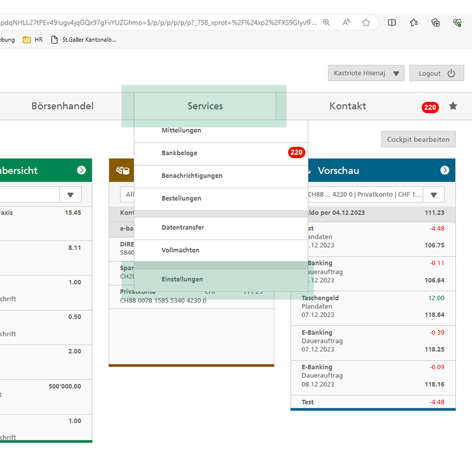Click the Services menu tab
The width and height of the screenshot is (472, 472).
[205, 106]
